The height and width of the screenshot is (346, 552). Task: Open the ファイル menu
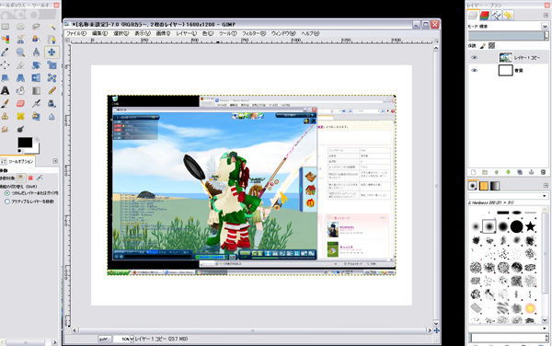click(76, 33)
